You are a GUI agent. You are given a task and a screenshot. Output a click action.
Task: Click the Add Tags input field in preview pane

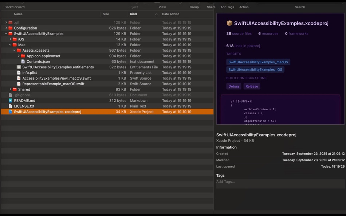point(255,181)
